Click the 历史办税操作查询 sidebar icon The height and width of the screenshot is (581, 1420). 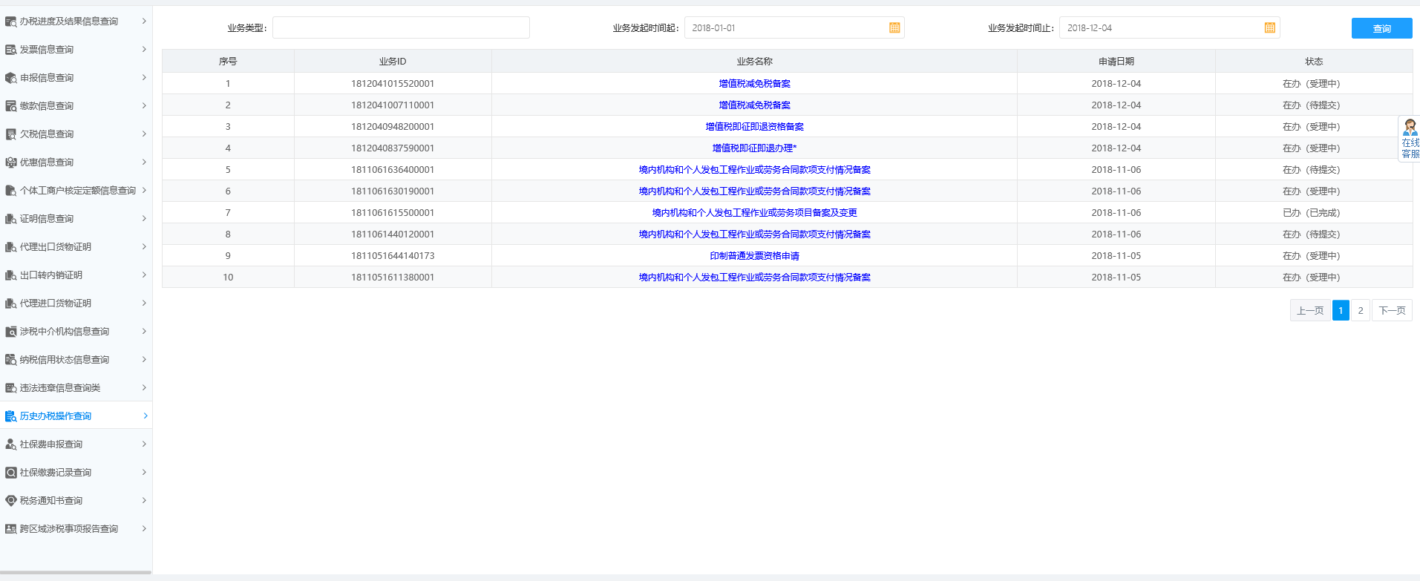point(11,416)
